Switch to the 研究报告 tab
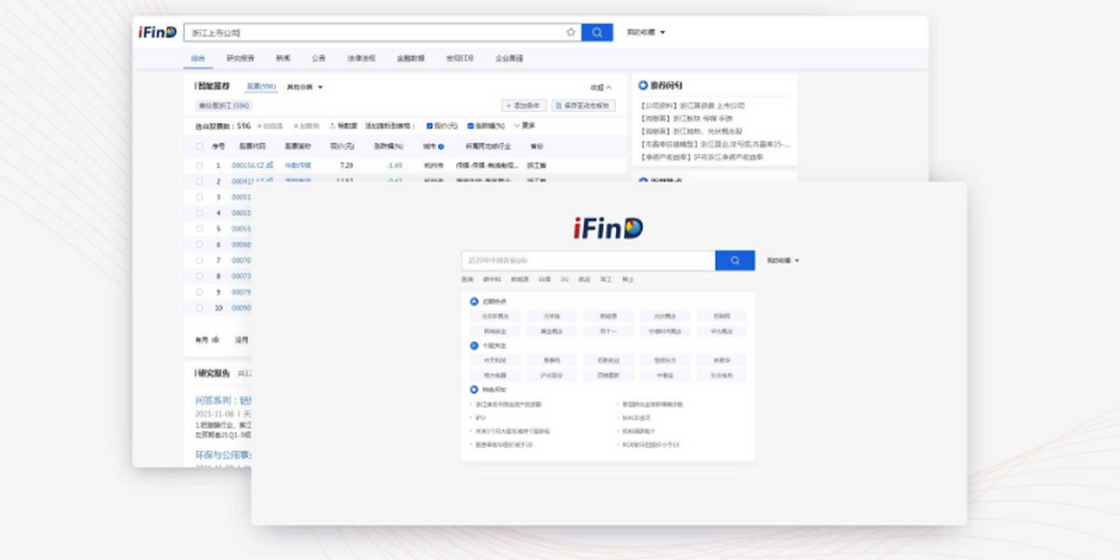1120x560 pixels. (240, 58)
